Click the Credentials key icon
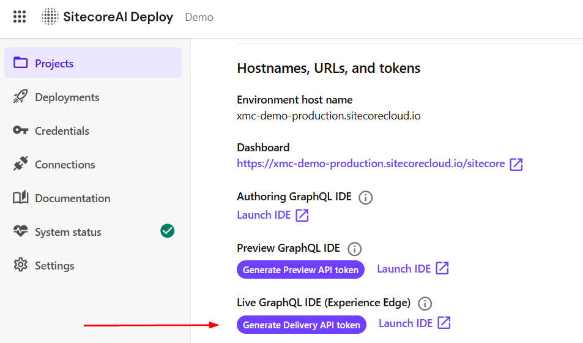Viewport: 583px width, 343px height. coord(20,130)
